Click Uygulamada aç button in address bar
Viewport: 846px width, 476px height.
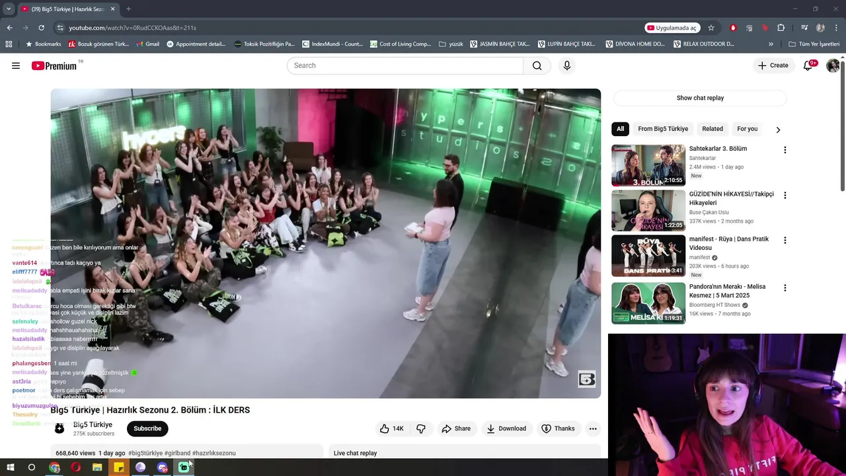tap(672, 28)
